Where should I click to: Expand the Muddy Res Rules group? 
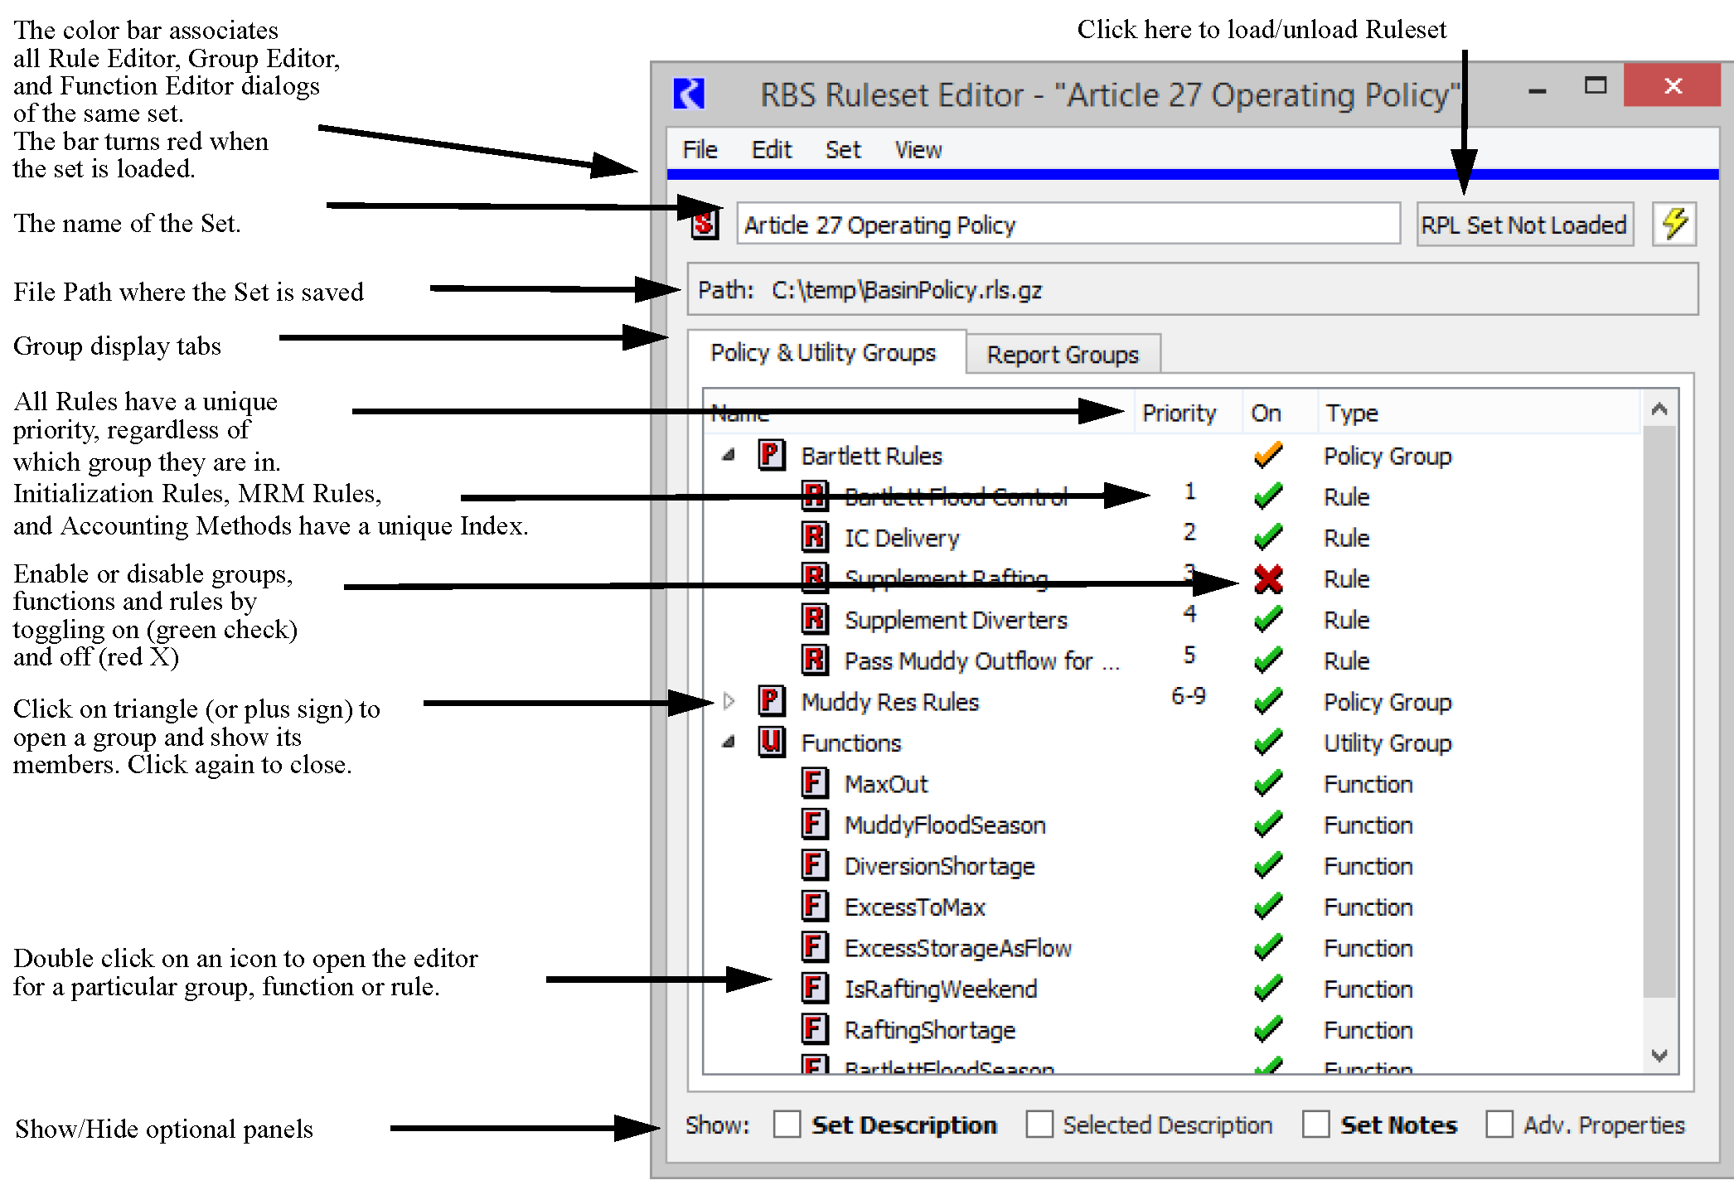(729, 701)
